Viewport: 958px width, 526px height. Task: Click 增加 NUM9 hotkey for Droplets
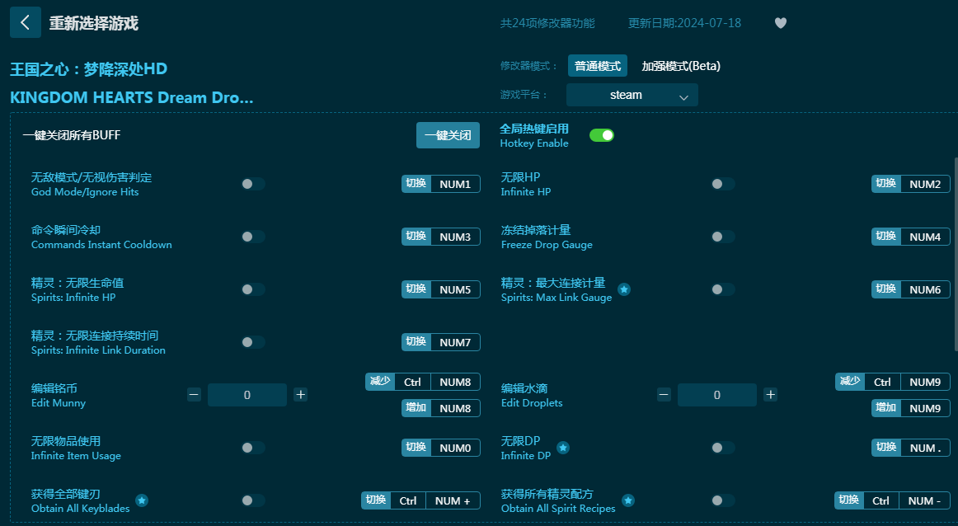pos(910,408)
